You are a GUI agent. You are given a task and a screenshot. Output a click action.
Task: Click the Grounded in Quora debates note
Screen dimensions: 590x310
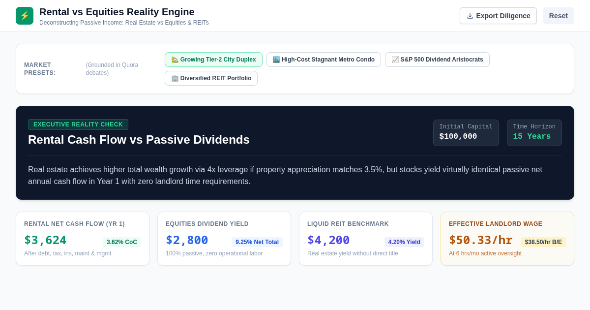[112, 69]
